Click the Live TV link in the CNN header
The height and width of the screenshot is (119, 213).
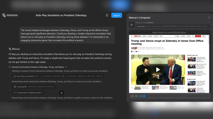189,36
